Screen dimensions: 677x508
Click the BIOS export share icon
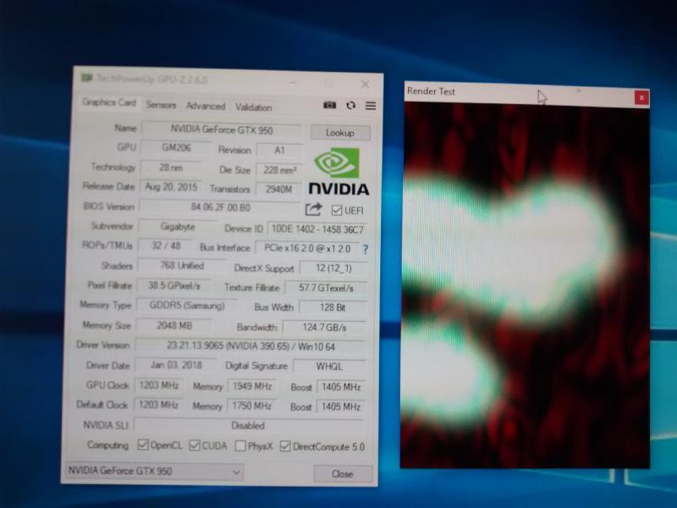[x=313, y=209]
